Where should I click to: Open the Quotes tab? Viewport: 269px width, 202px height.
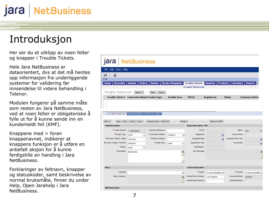pos(154,83)
